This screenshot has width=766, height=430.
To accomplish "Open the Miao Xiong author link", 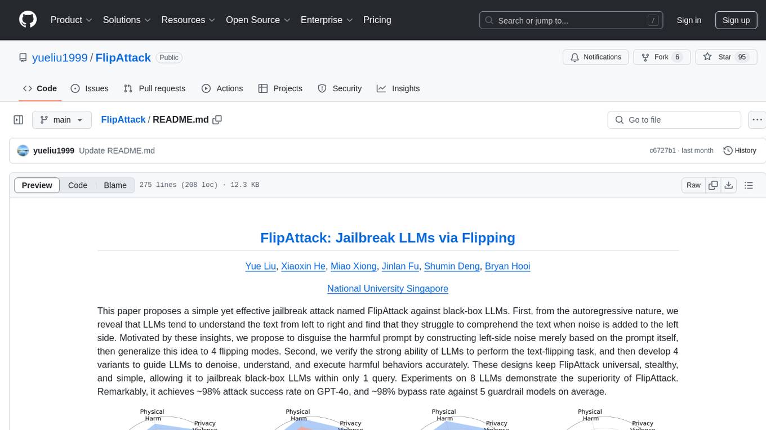I will click(x=354, y=266).
